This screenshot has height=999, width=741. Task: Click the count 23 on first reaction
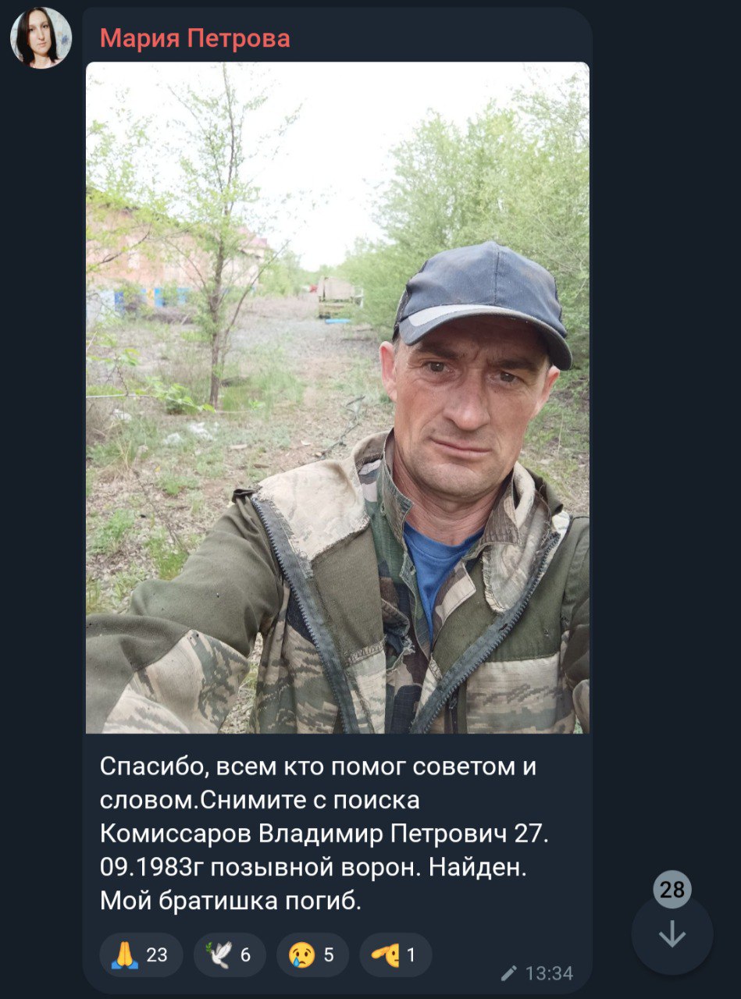click(157, 955)
